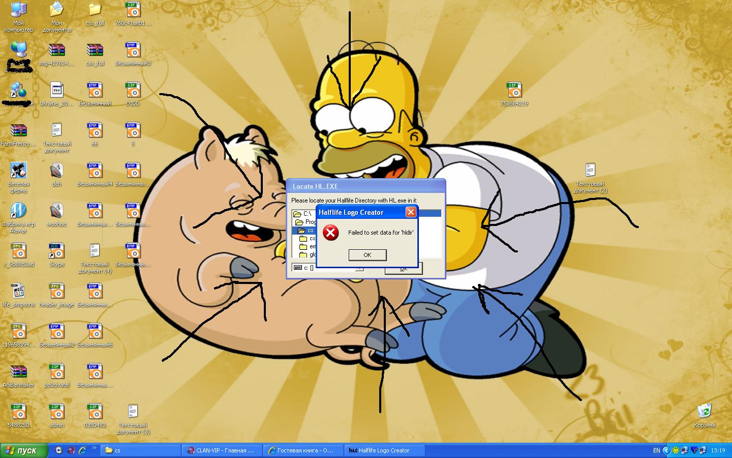Select the 119658394... JPG file icon
The height and width of the screenshot is (458, 732).
tap(18, 336)
